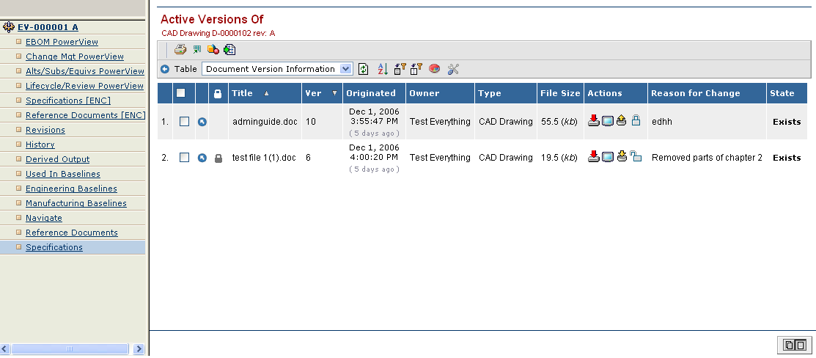816x358 pixels.
Task: Toggle the select-all checkbox in table header
Action: click(x=181, y=93)
